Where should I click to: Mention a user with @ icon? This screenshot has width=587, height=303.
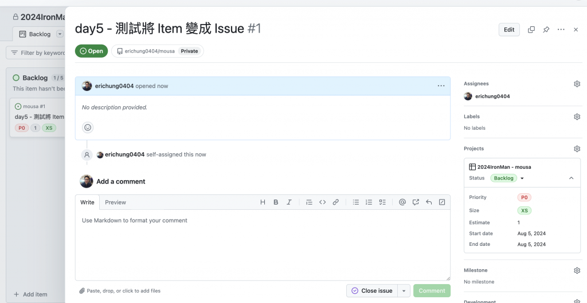pos(402,202)
